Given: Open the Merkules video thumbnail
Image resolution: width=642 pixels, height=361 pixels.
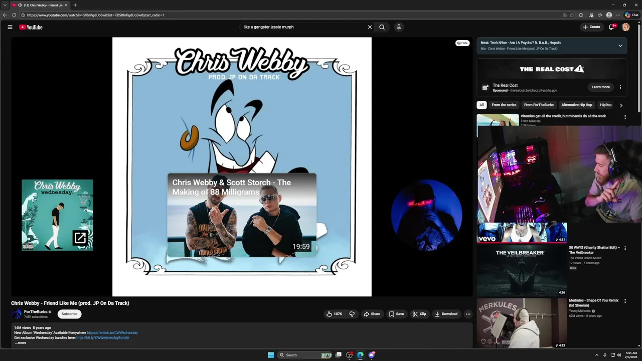Looking at the screenshot, I should pos(522,323).
